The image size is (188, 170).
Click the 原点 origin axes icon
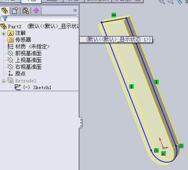click(11, 74)
